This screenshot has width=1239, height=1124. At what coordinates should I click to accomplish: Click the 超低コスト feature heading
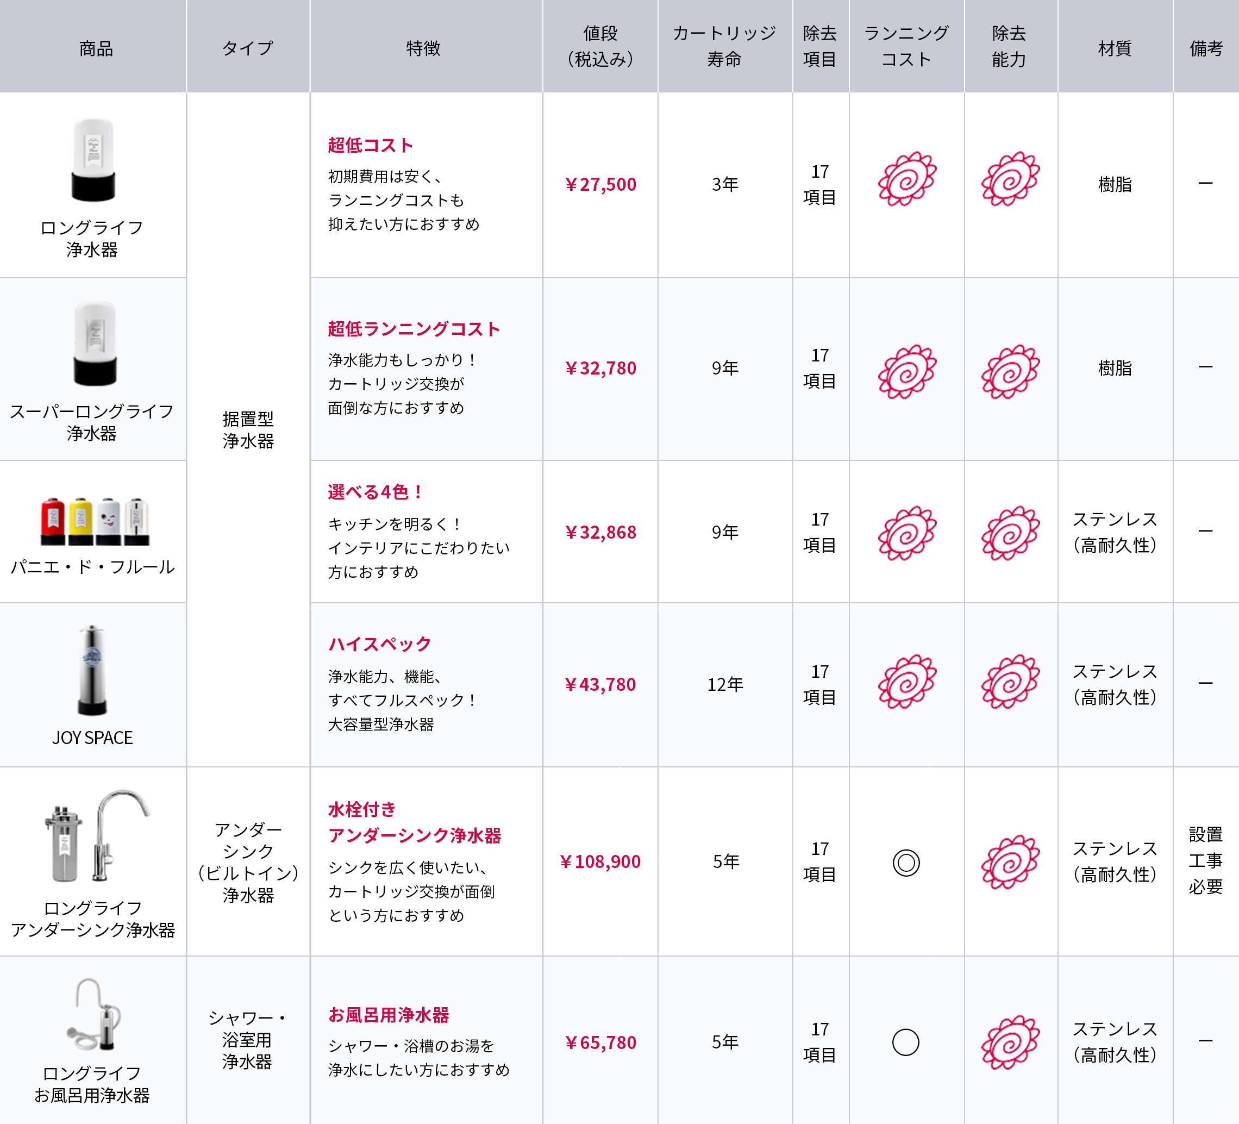coord(371,145)
